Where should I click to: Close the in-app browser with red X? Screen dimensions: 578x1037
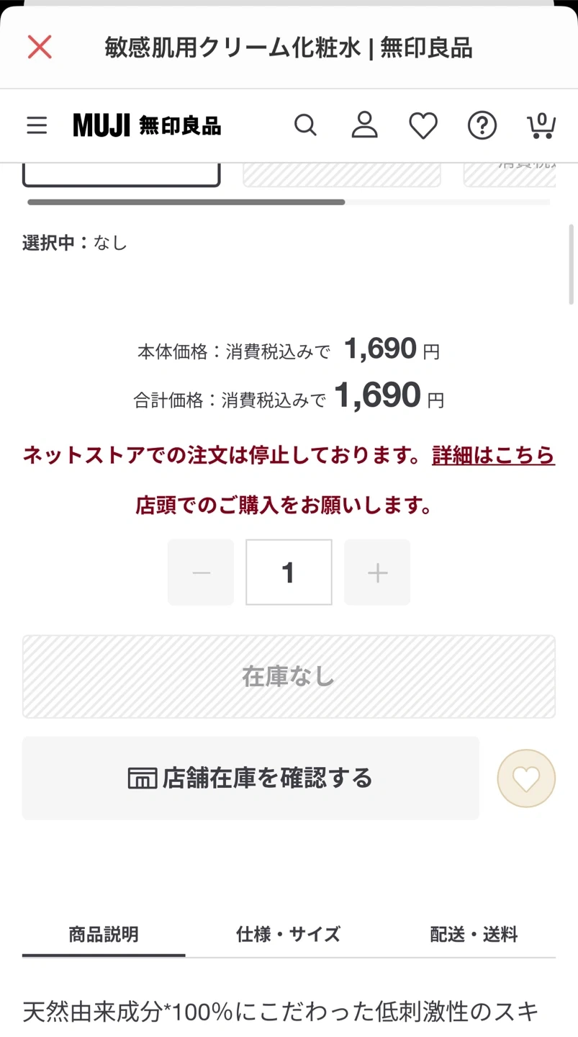click(x=40, y=48)
